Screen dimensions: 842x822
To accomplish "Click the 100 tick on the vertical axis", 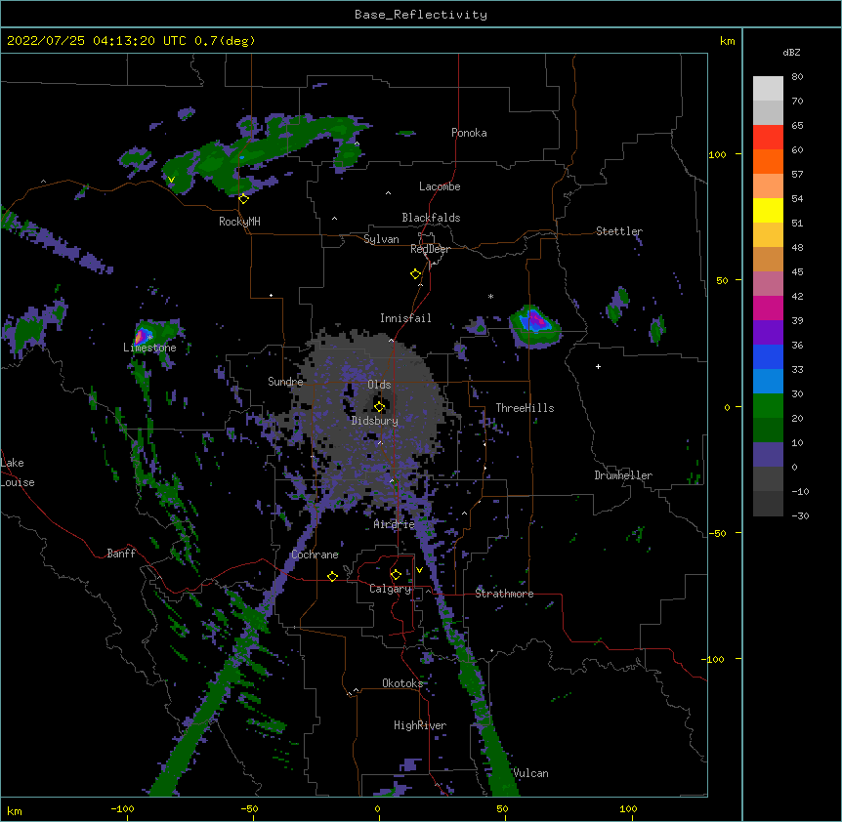I will click(x=717, y=154).
